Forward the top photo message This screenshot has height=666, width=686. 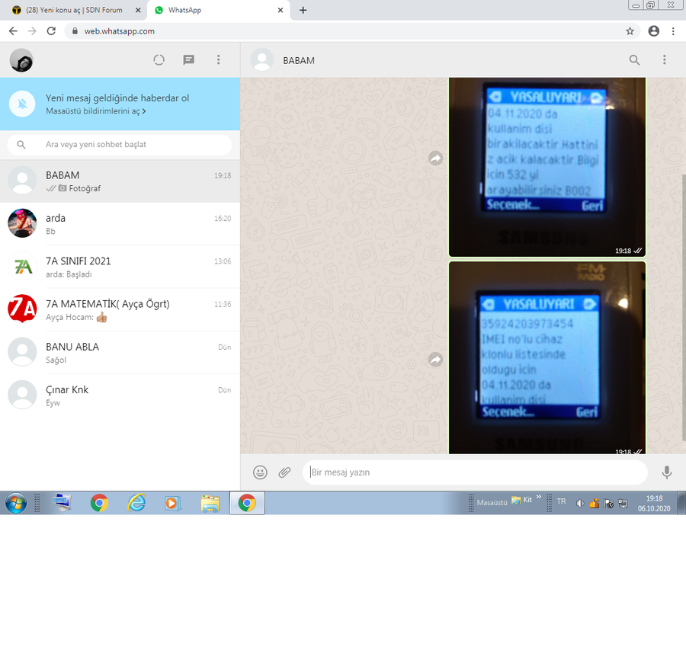coord(435,158)
